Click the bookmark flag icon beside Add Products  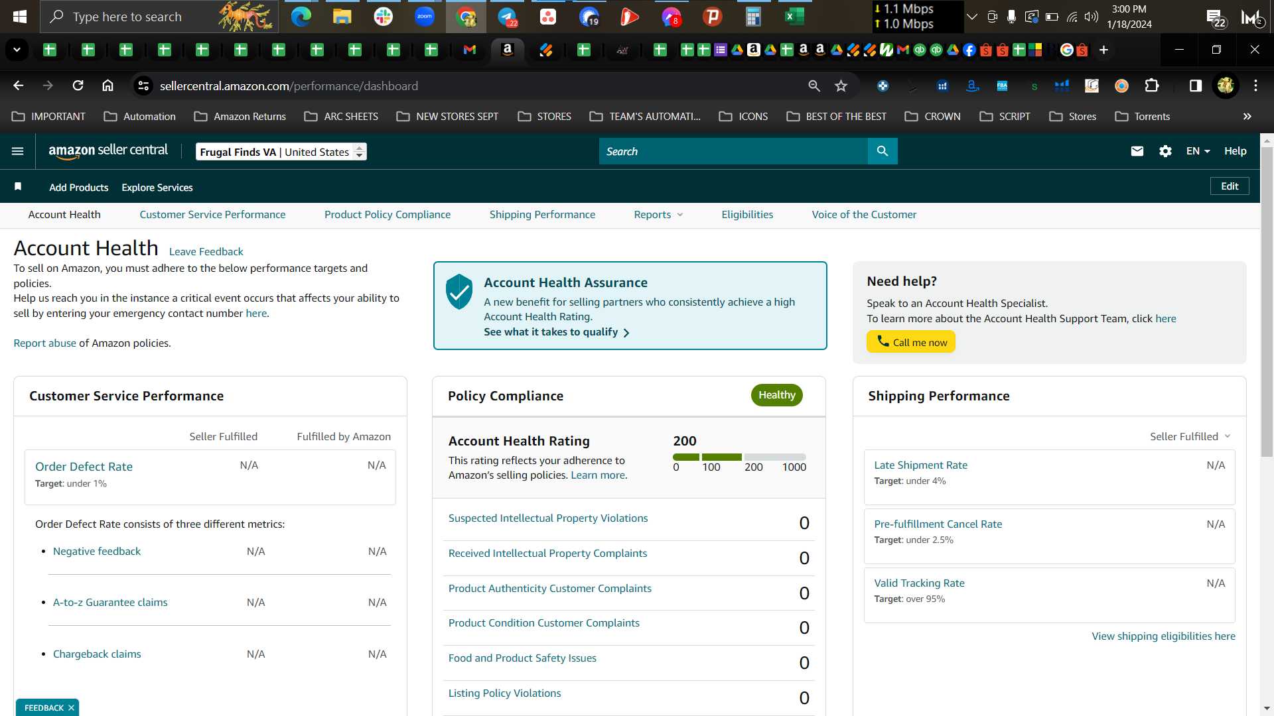pos(18,187)
